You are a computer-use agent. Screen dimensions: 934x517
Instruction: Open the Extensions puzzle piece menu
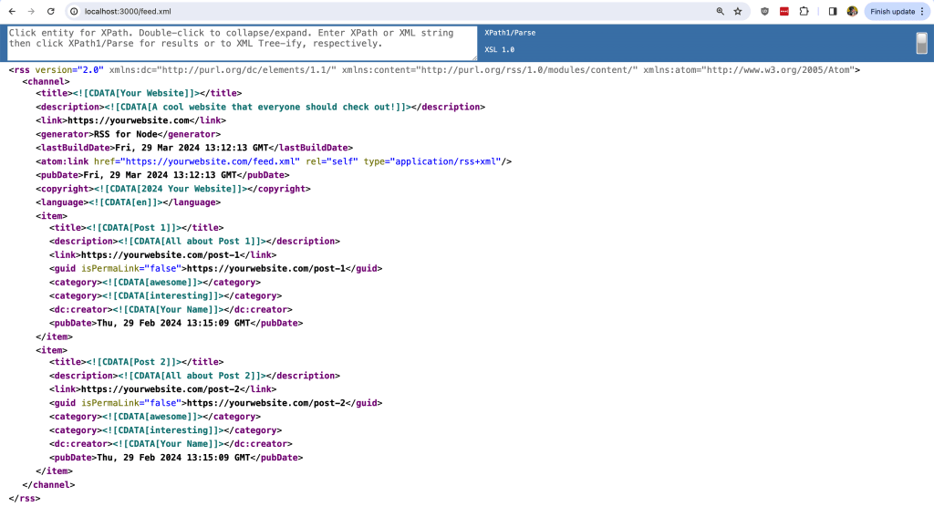(x=804, y=11)
